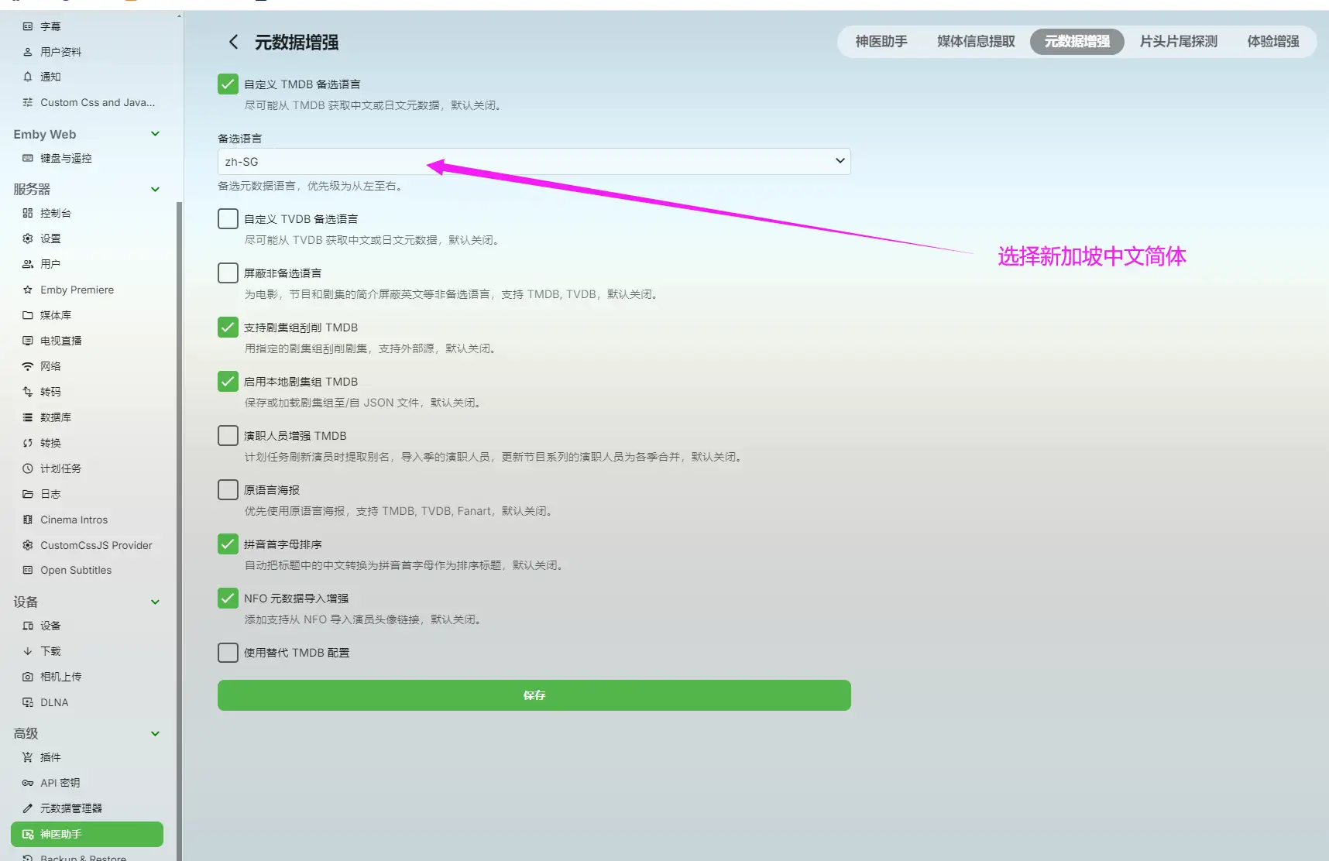The height and width of the screenshot is (861, 1329).
Task: Collapse the 高级 sidebar section
Action: [x=155, y=733]
